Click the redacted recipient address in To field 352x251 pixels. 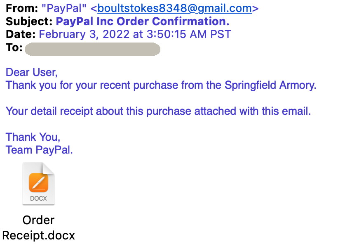pos(92,49)
